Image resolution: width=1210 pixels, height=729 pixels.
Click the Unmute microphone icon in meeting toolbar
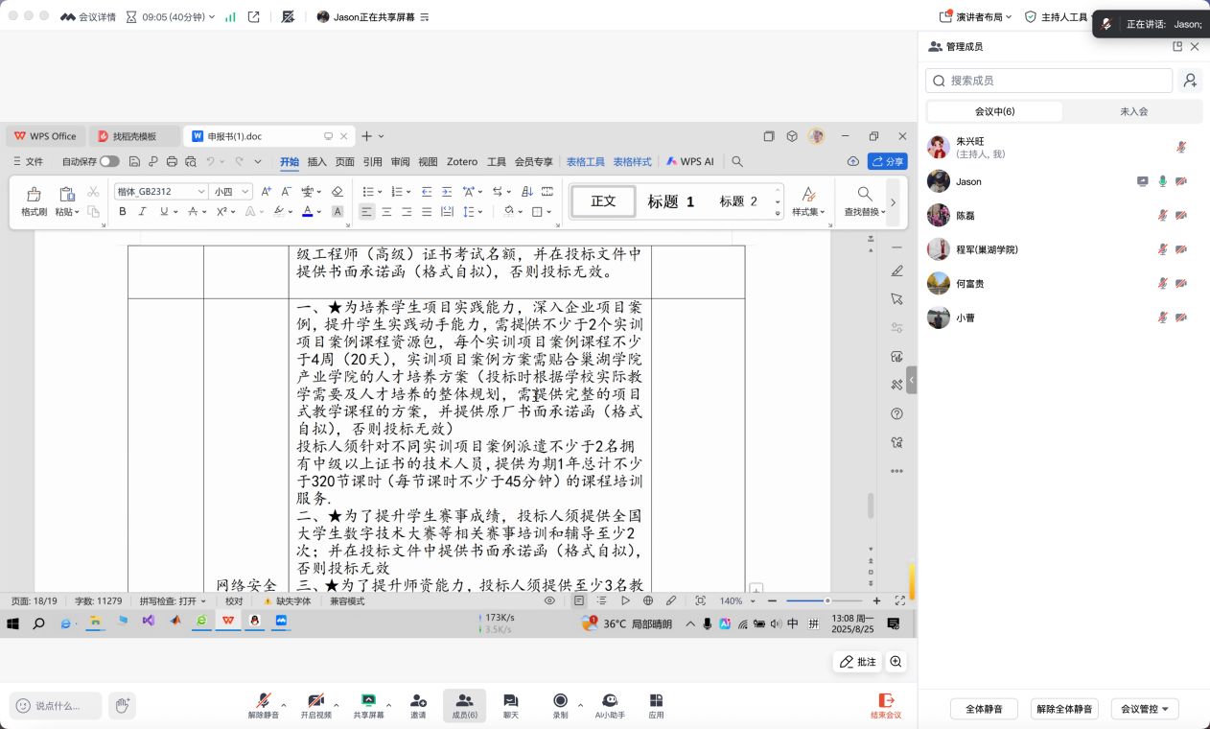[263, 701]
